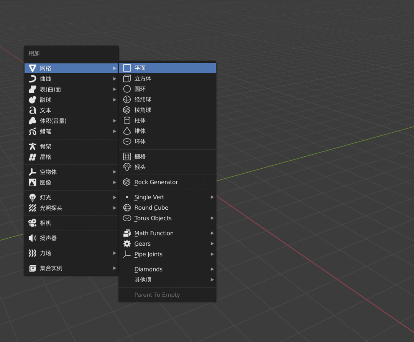Expand the 融球 submenu arrow
The image size is (414, 342).
tap(115, 100)
